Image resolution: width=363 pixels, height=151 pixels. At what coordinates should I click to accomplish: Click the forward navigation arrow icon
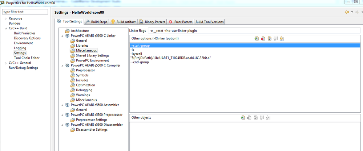358,12
